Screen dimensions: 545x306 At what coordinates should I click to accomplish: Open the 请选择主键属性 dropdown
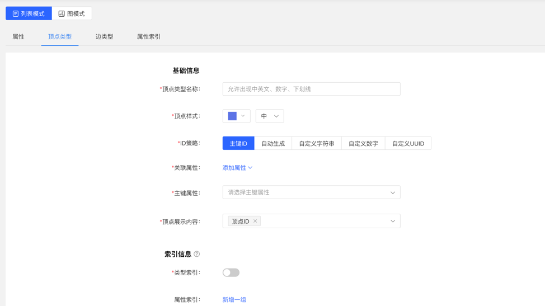(x=311, y=192)
